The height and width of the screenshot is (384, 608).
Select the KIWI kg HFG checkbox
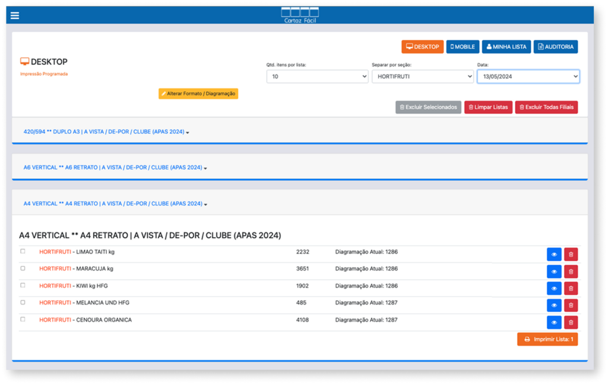(23, 285)
